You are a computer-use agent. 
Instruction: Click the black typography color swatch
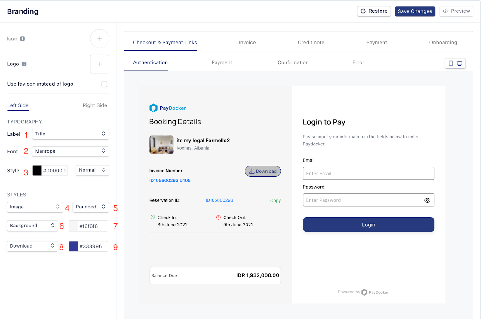tap(37, 171)
